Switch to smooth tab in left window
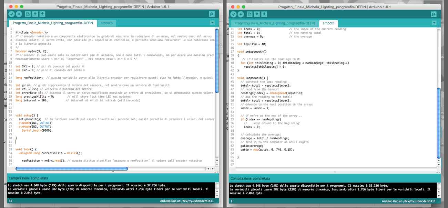This screenshot has height=208, width=448. pos(106,23)
